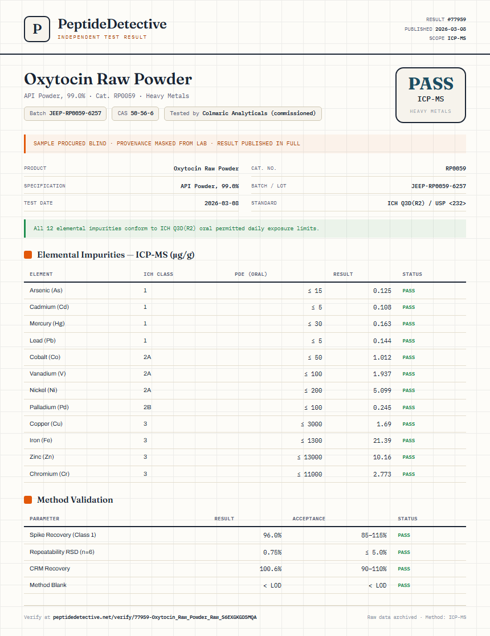Image resolution: width=490 pixels, height=636 pixels.
Task: Click the Vanadium (V) row label
Action: [47, 374]
